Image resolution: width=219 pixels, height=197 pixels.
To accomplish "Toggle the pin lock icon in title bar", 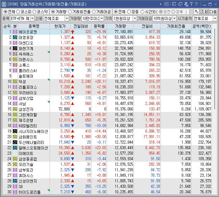I will click(186, 4).
